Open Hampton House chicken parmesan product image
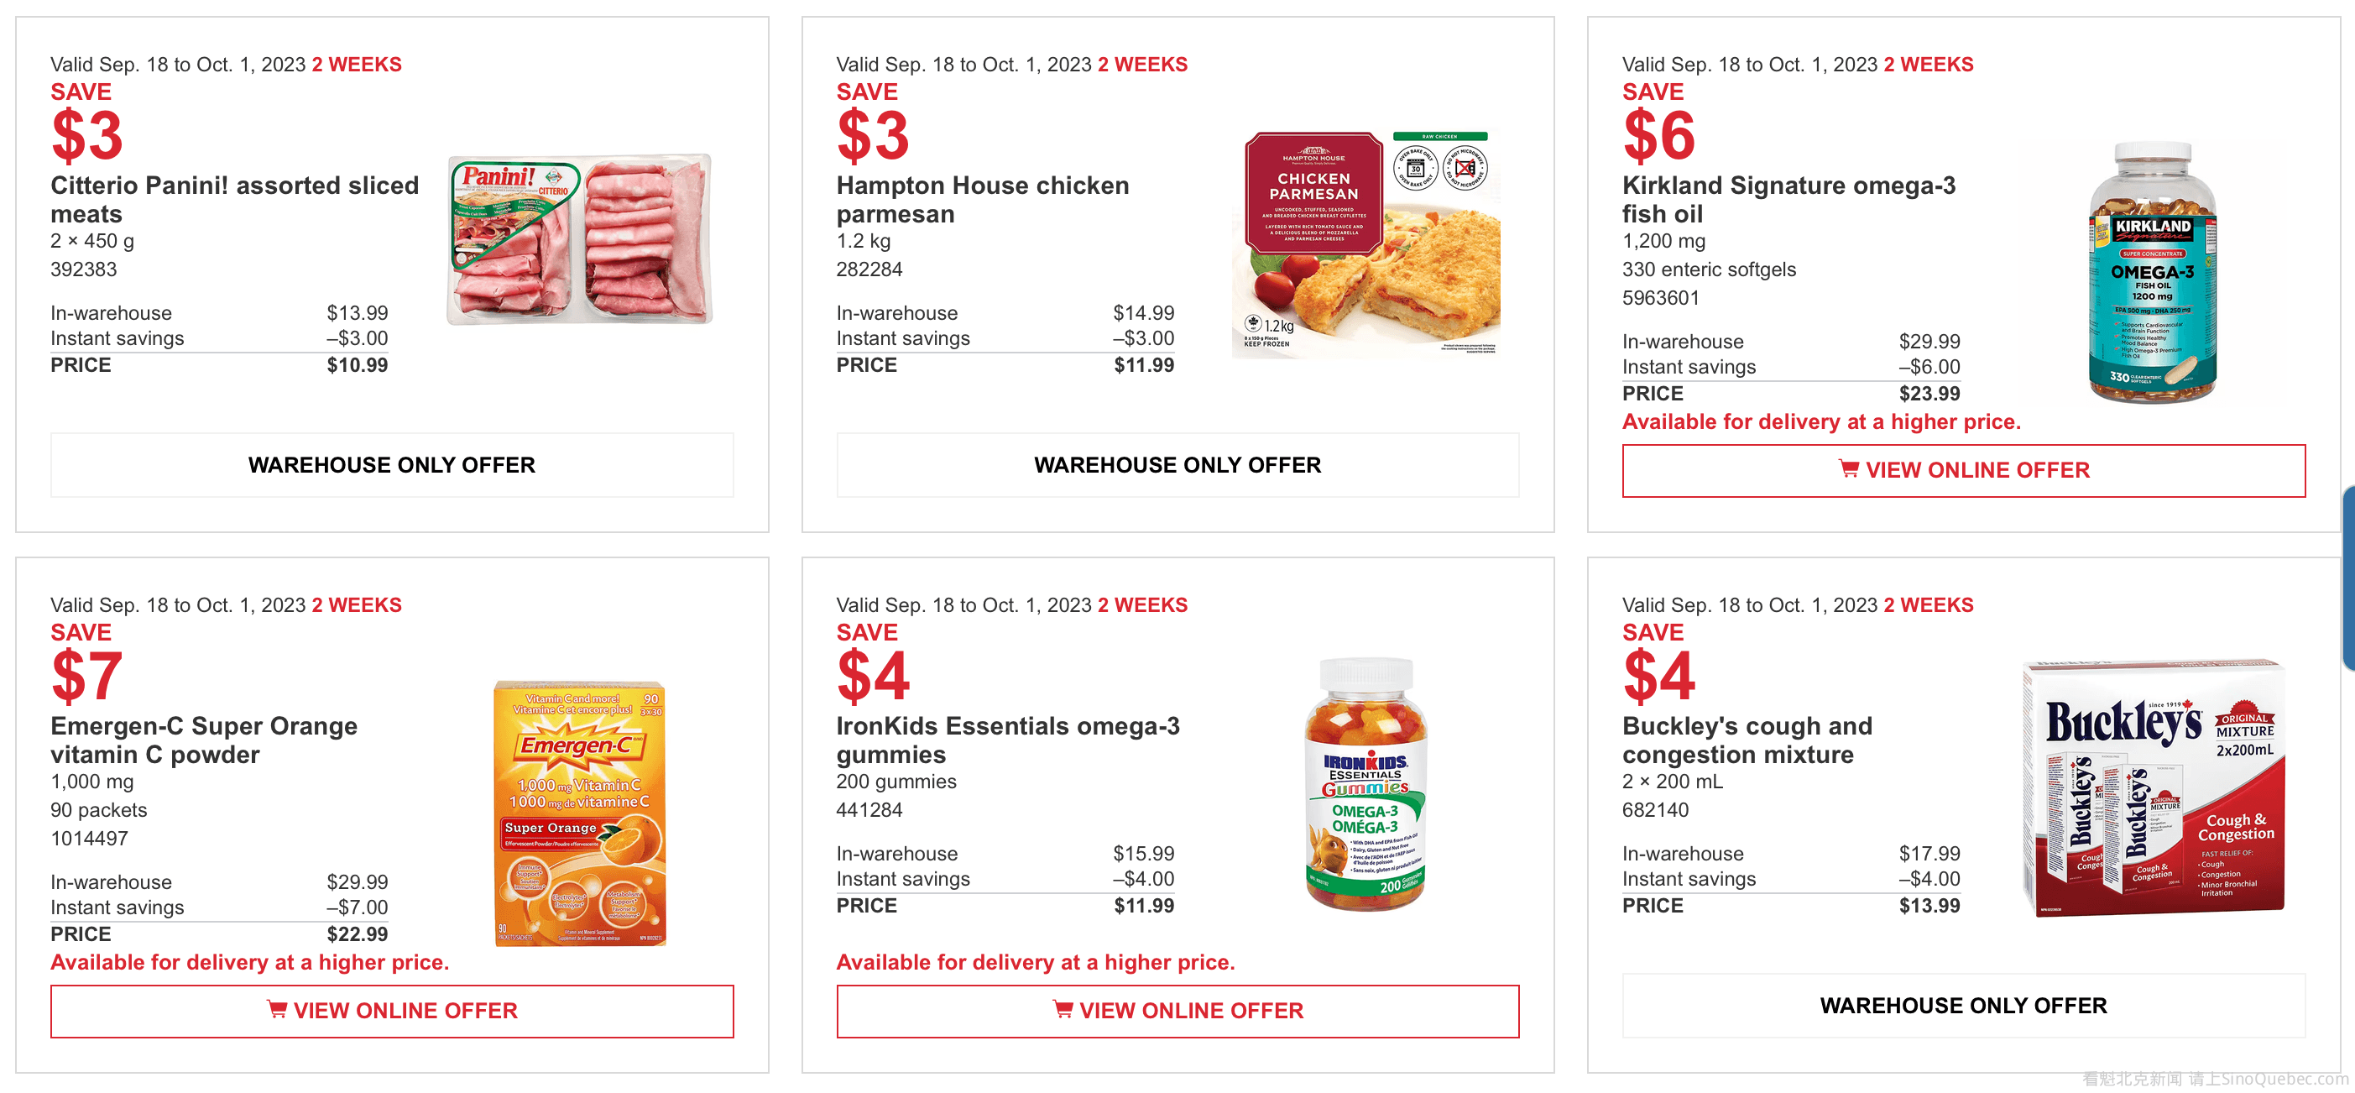Viewport: 2355px width, 1093px height. (x=1365, y=243)
